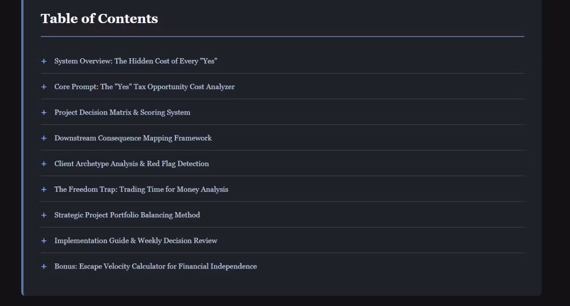Image resolution: width=570 pixels, height=306 pixels.
Task: Click the plus icon beside System Overview
Action: [44, 61]
